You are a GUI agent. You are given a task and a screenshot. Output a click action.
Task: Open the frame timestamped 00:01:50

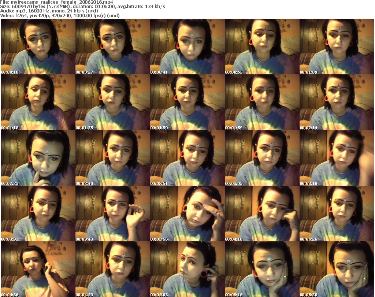pos(187,102)
